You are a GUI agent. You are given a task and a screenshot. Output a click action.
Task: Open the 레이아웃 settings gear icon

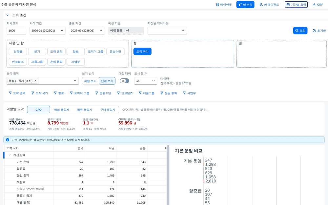217,5
